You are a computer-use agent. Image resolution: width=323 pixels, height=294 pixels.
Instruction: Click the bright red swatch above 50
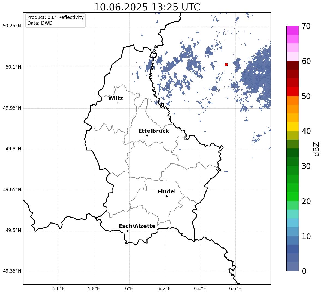tap(292, 92)
